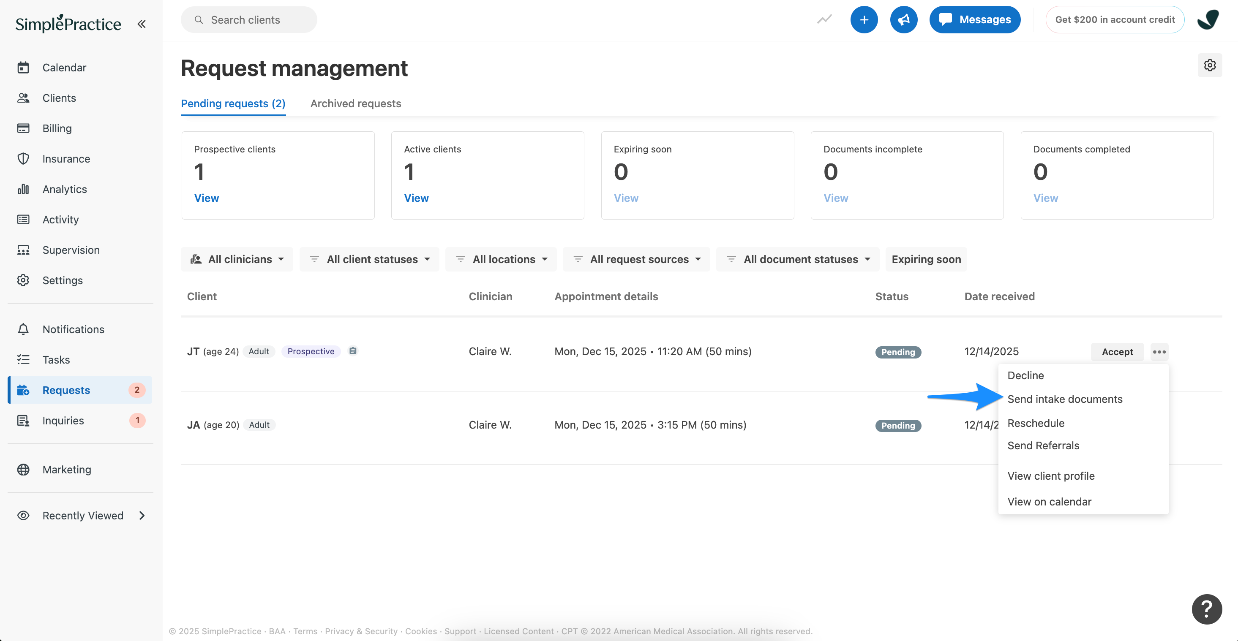Image resolution: width=1238 pixels, height=641 pixels.
Task: View Expiring soon card
Action: pyautogui.click(x=626, y=198)
